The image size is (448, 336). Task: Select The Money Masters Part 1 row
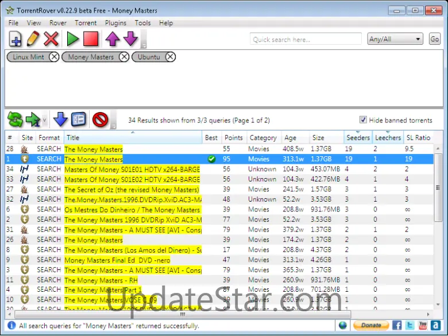click(219, 289)
